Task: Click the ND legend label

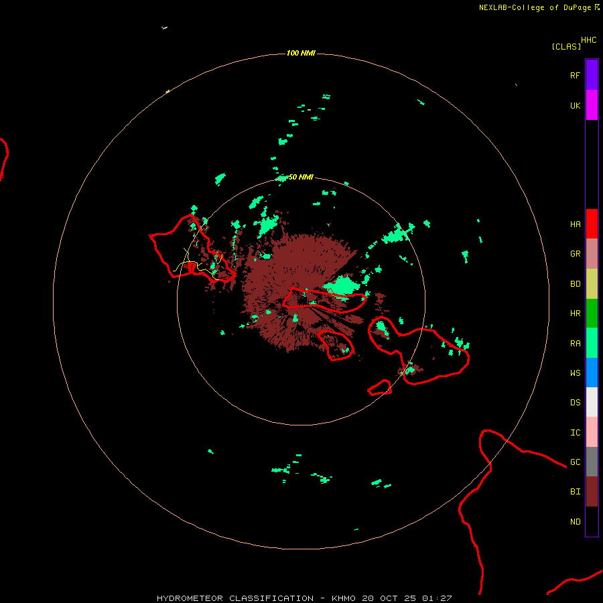Action: 575,522
